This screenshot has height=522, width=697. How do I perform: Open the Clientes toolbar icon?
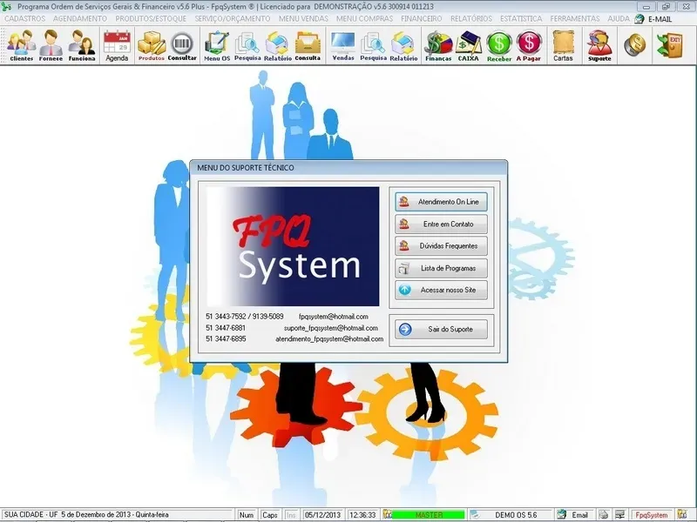22,44
